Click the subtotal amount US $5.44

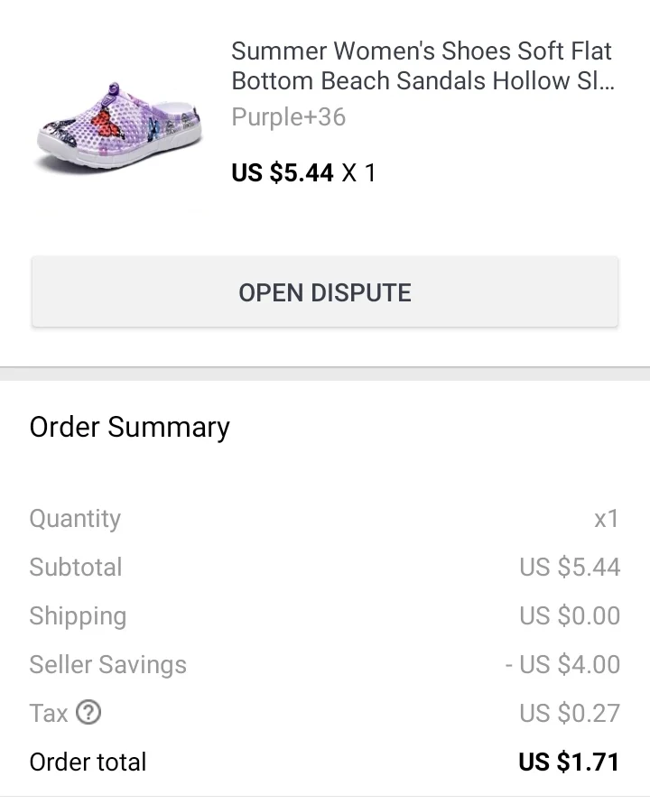[x=570, y=568]
